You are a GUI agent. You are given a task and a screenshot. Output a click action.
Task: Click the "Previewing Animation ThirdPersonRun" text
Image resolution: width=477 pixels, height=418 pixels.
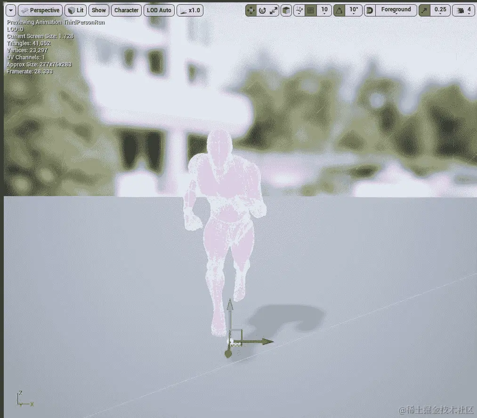(x=56, y=22)
